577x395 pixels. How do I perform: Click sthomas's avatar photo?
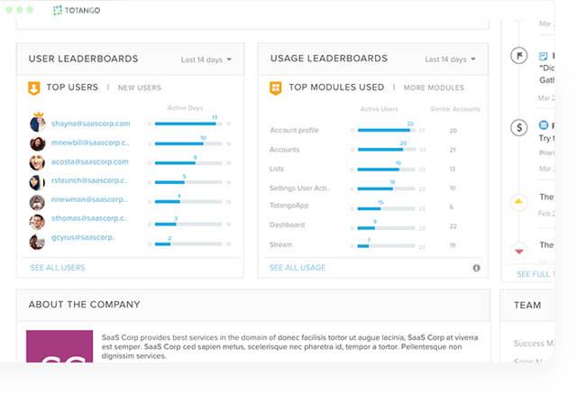pos(37,222)
